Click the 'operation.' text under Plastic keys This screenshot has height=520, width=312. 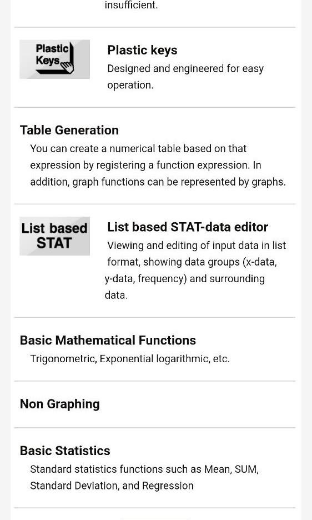pyautogui.click(x=130, y=85)
